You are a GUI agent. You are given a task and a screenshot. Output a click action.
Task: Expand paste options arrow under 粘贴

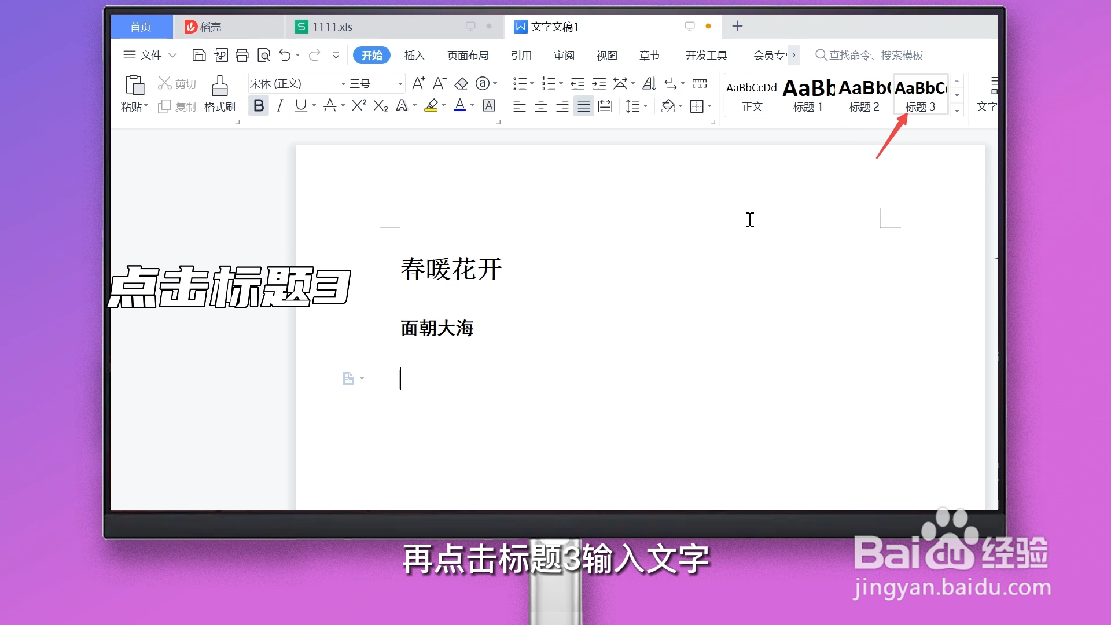(x=146, y=106)
